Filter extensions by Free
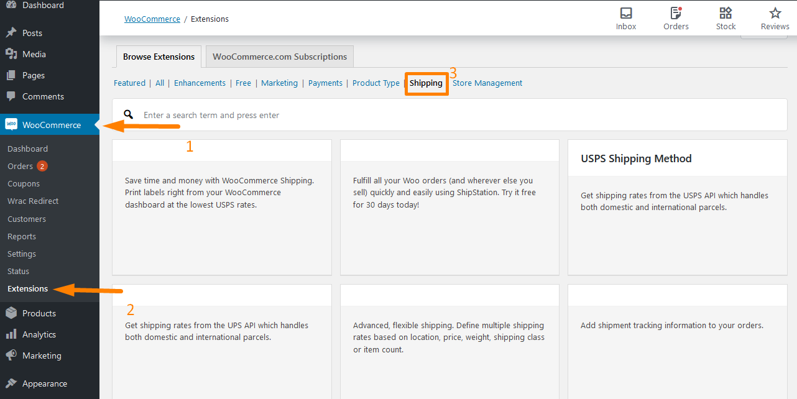797x399 pixels. [244, 83]
